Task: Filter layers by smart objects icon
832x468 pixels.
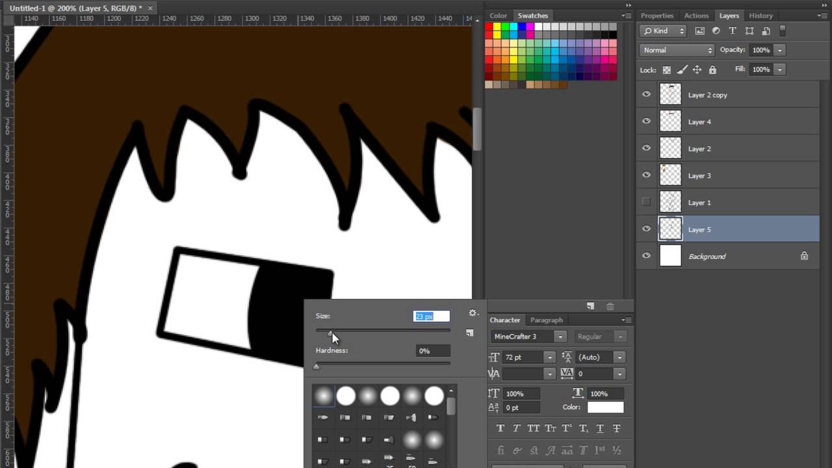Action: (766, 31)
